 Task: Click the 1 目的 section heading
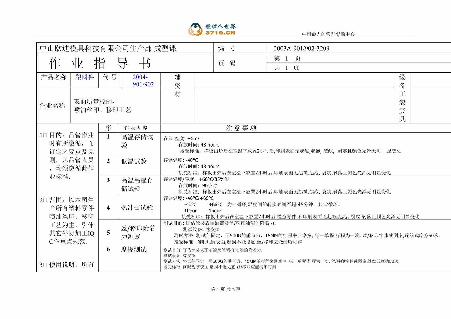(52, 135)
